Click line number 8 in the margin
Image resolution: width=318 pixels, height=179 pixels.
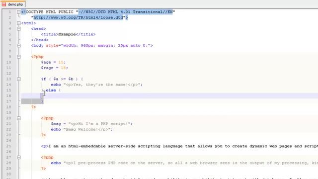coord(10,51)
